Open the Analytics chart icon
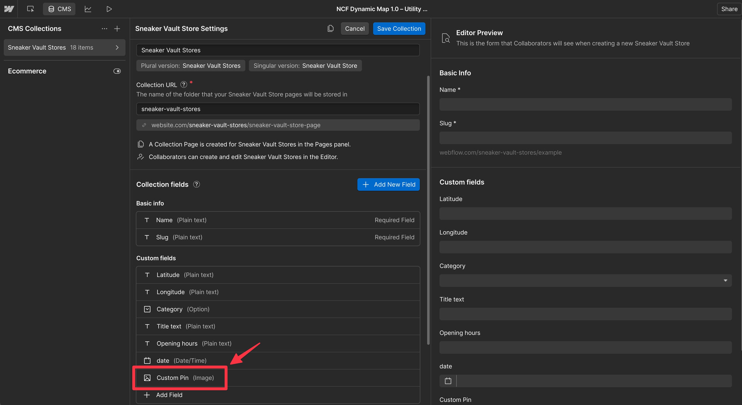742x405 pixels. tap(88, 9)
